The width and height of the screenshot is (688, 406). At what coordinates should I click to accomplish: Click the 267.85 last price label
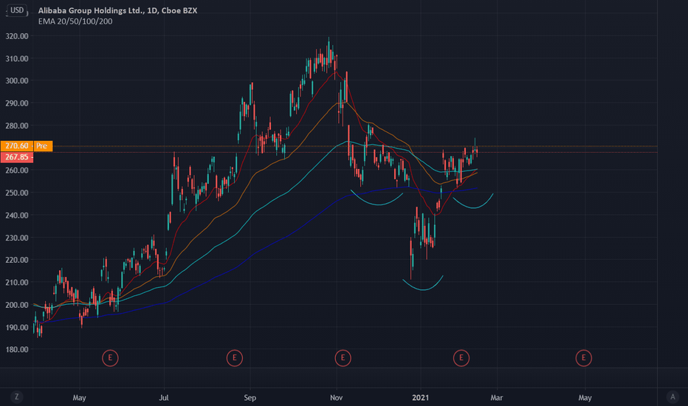pyautogui.click(x=17, y=157)
